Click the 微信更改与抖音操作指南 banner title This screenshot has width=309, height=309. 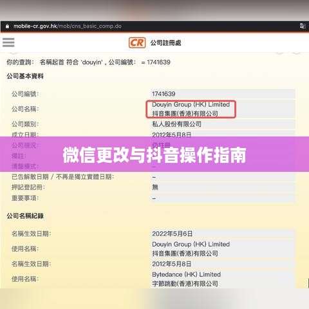tap(154, 155)
